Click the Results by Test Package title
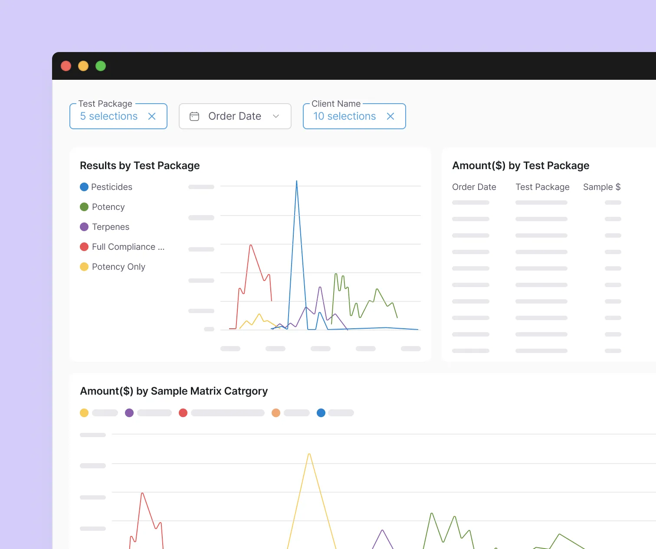Viewport: 656px width, 549px height. pyautogui.click(x=140, y=166)
